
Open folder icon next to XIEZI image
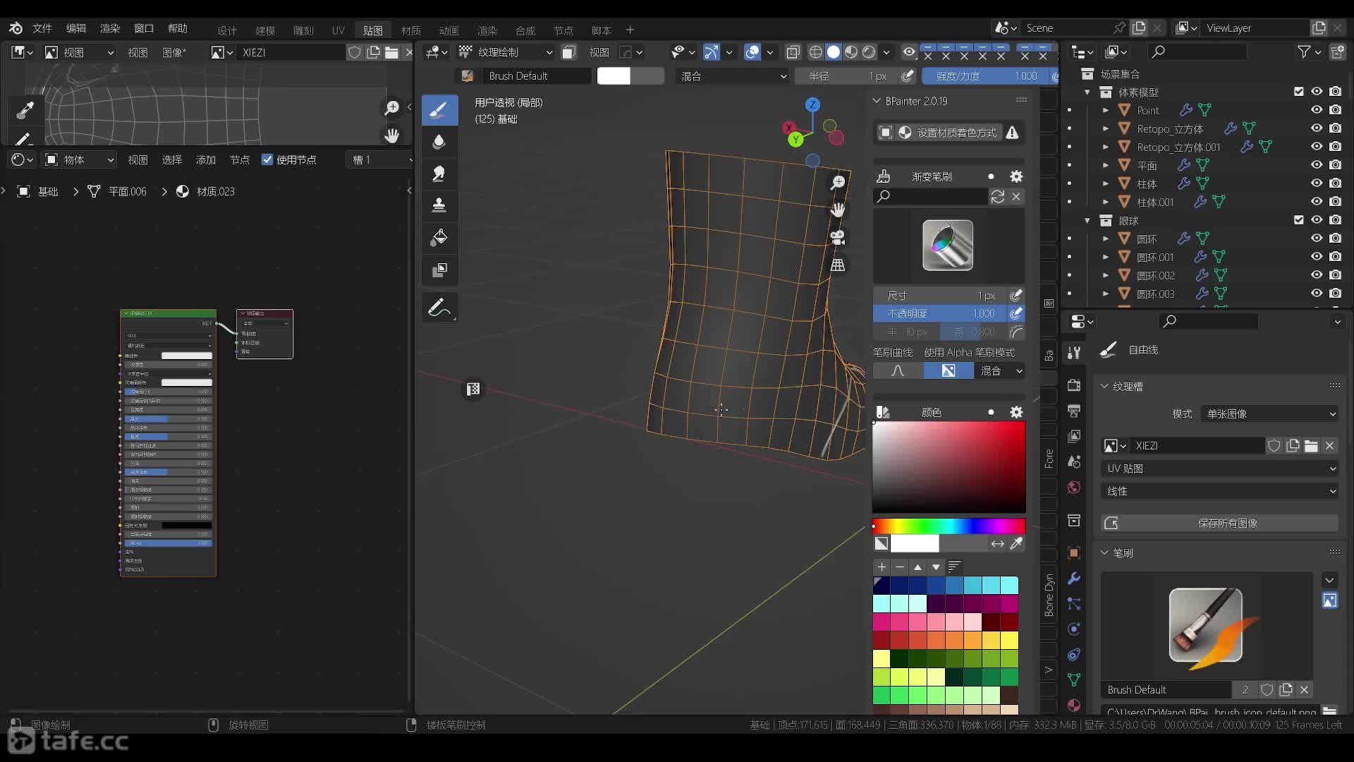click(1311, 446)
